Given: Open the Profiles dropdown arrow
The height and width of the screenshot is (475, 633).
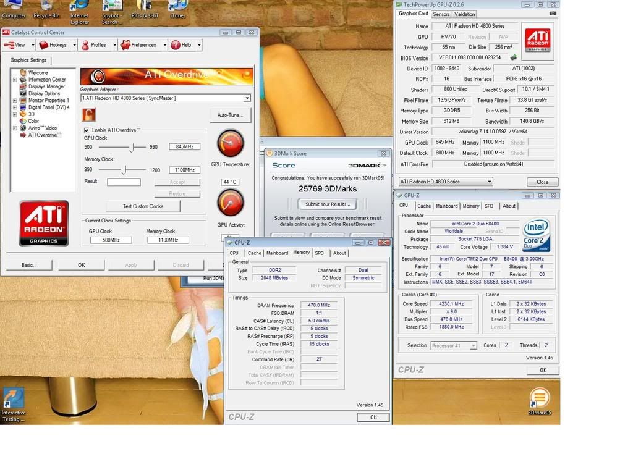Looking at the screenshot, I should coord(114,45).
